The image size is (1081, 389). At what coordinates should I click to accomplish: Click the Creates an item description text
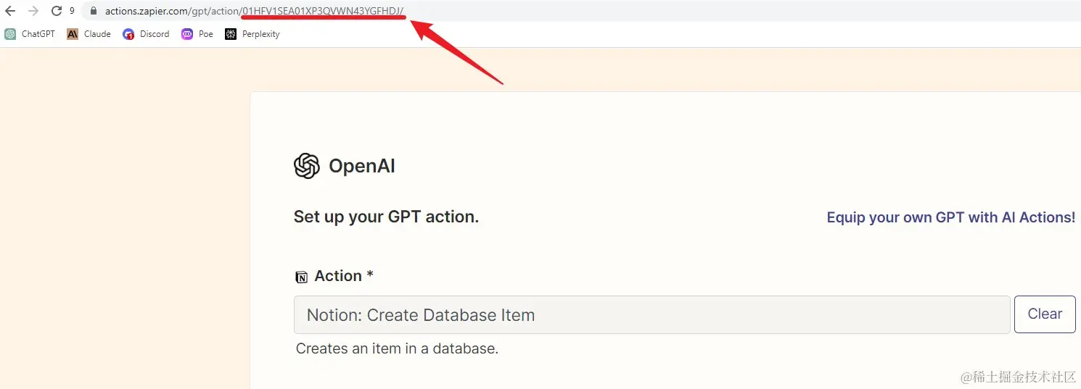(397, 348)
